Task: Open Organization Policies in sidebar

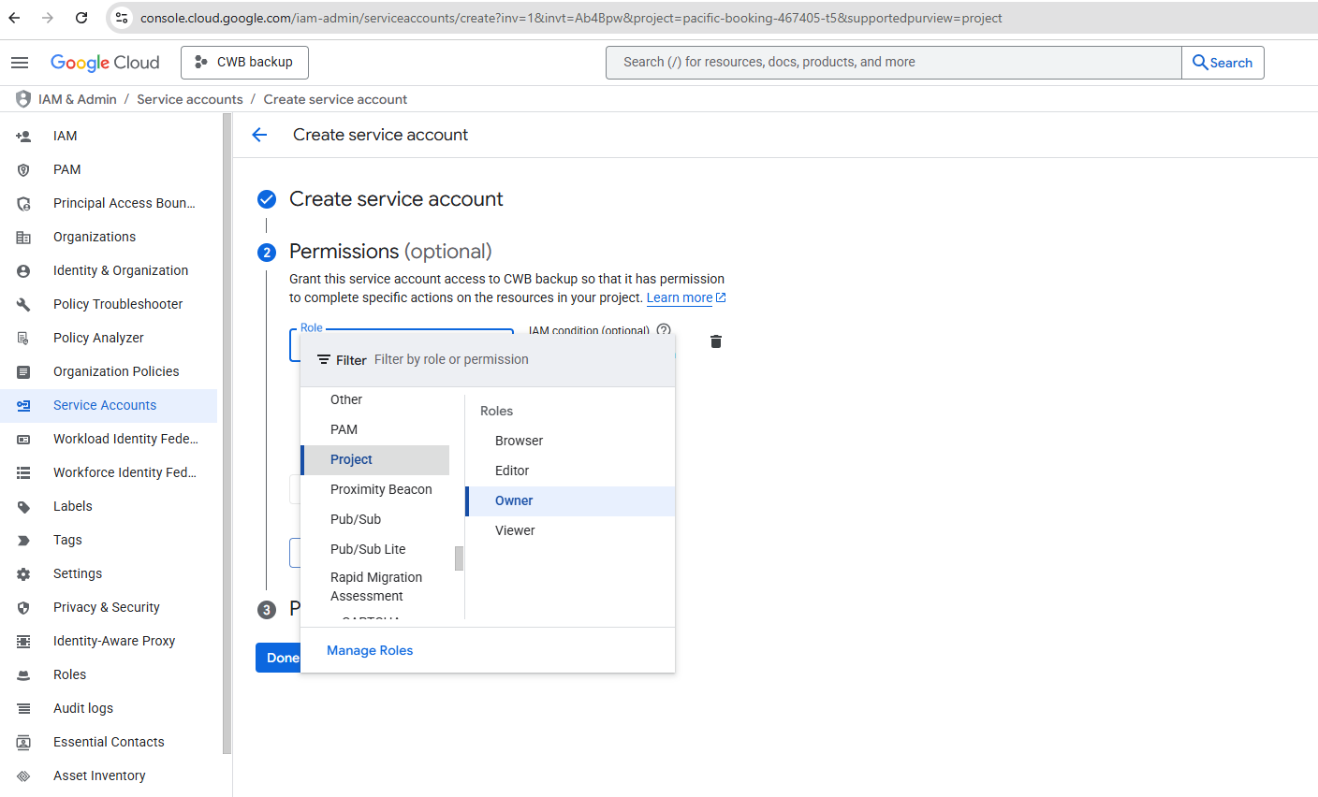Action: pyautogui.click(x=109, y=371)
